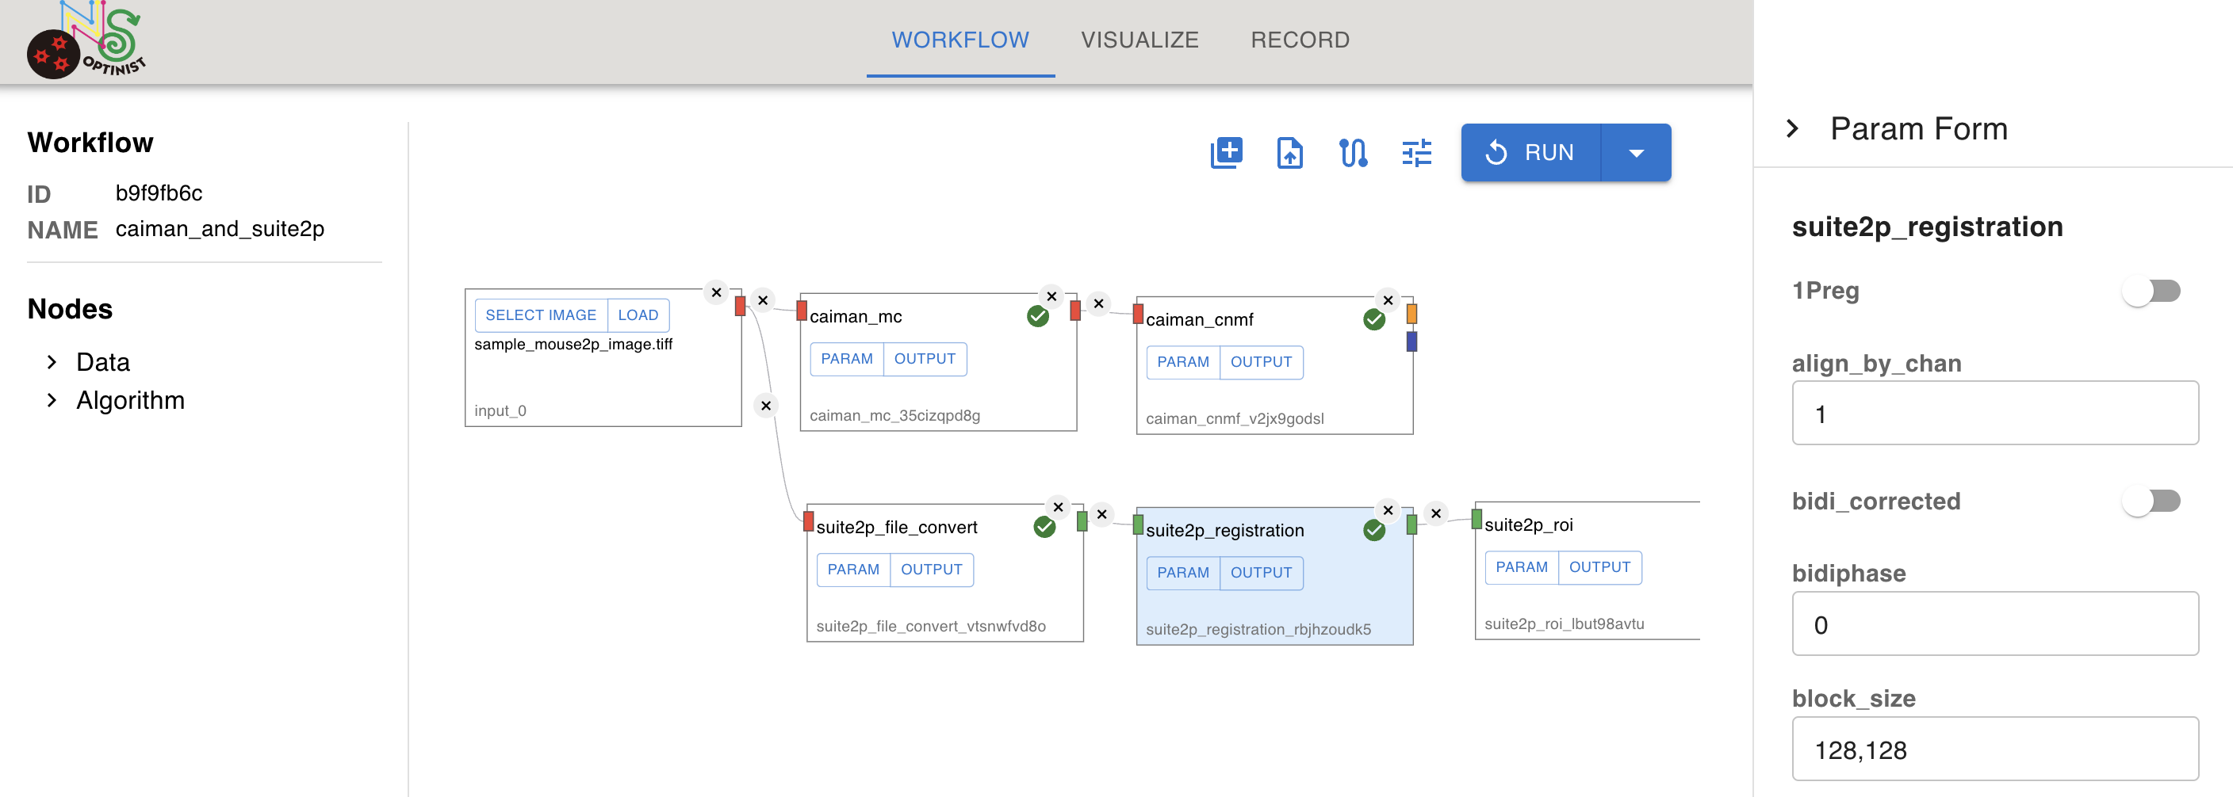Open PARAM for suite2p_file_convert

click(x=853, y=570)
